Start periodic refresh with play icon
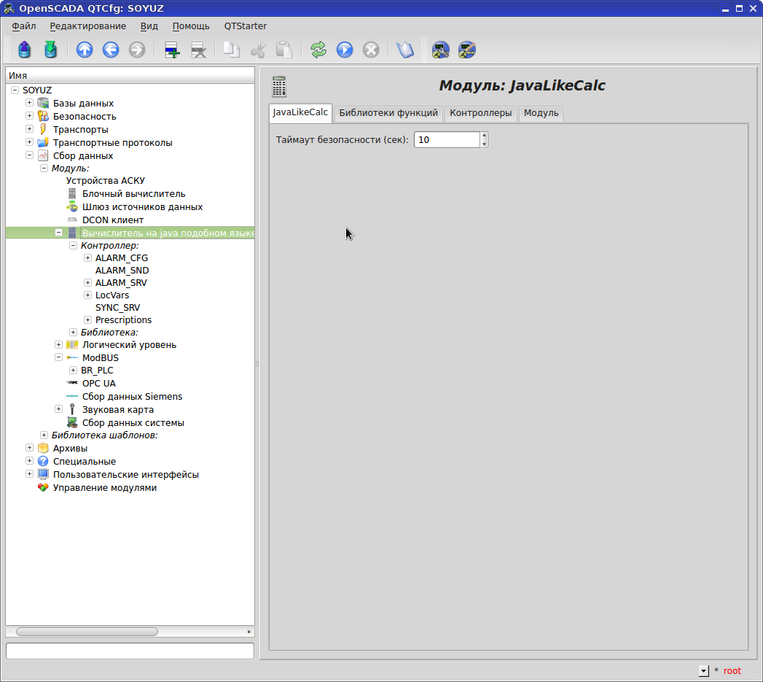Viewport: 763px width, 682px height. [x=345, y=50]
